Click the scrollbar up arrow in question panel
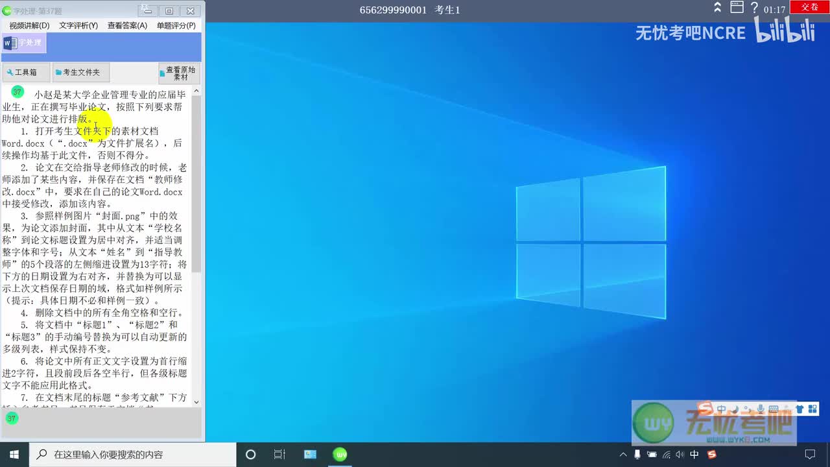Screen dimensions: 830x467 (x=196, y=91)
